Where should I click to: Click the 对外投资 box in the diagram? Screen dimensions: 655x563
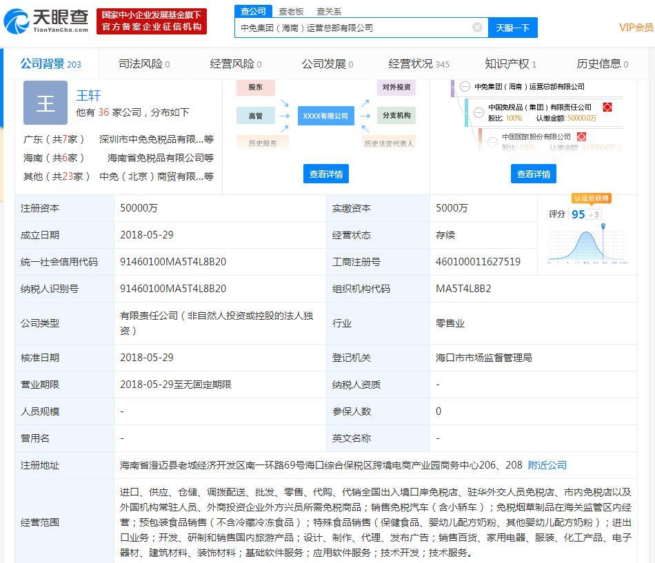[x=396, y=87]
